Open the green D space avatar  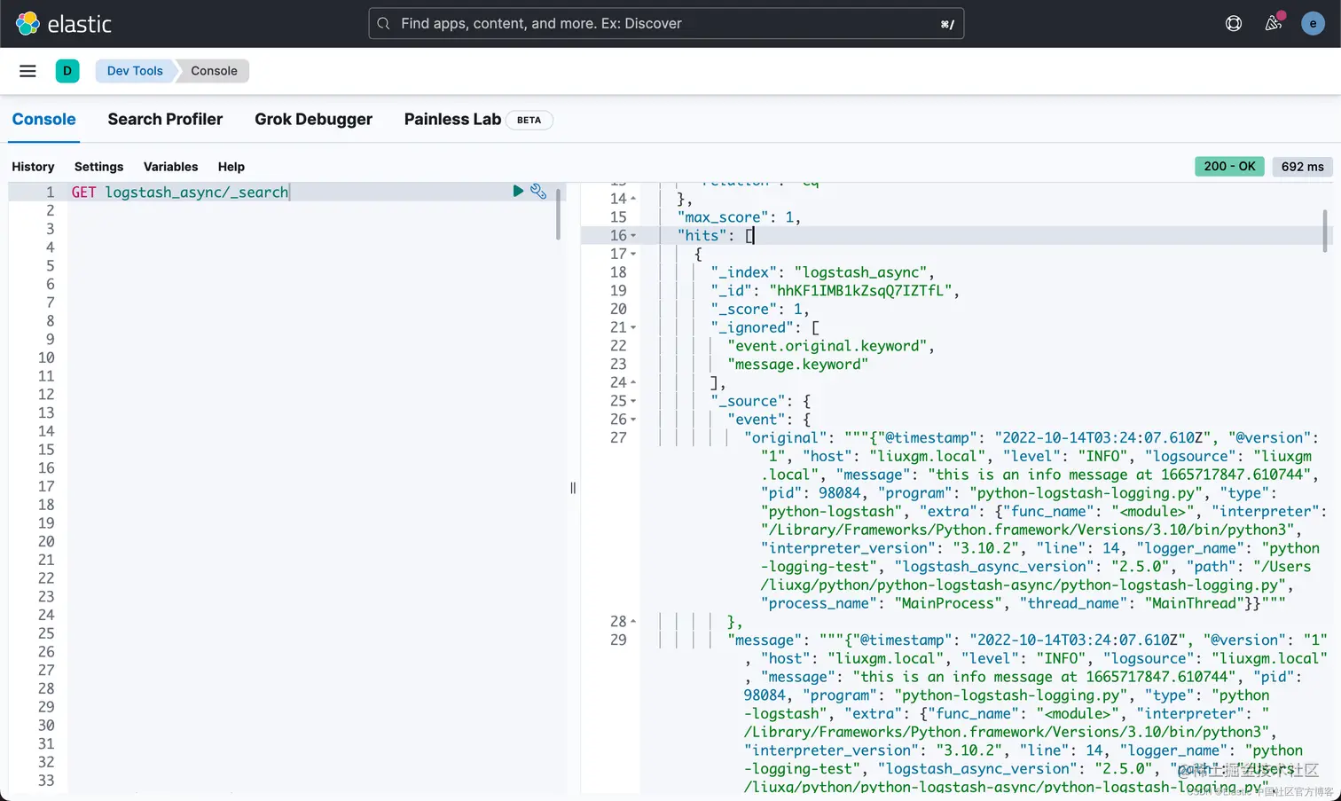[x=67, y=71]
